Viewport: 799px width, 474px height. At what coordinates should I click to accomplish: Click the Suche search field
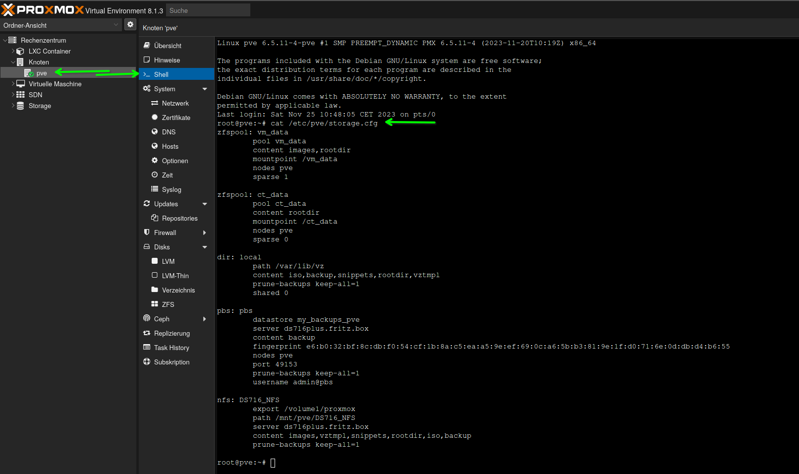208,10
